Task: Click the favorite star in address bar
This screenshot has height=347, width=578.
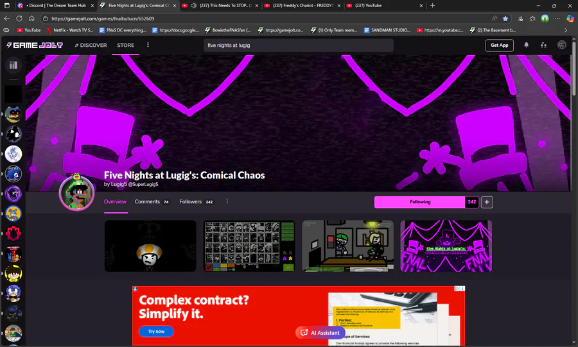Action: pyautogui.click(x=505, y=19)
